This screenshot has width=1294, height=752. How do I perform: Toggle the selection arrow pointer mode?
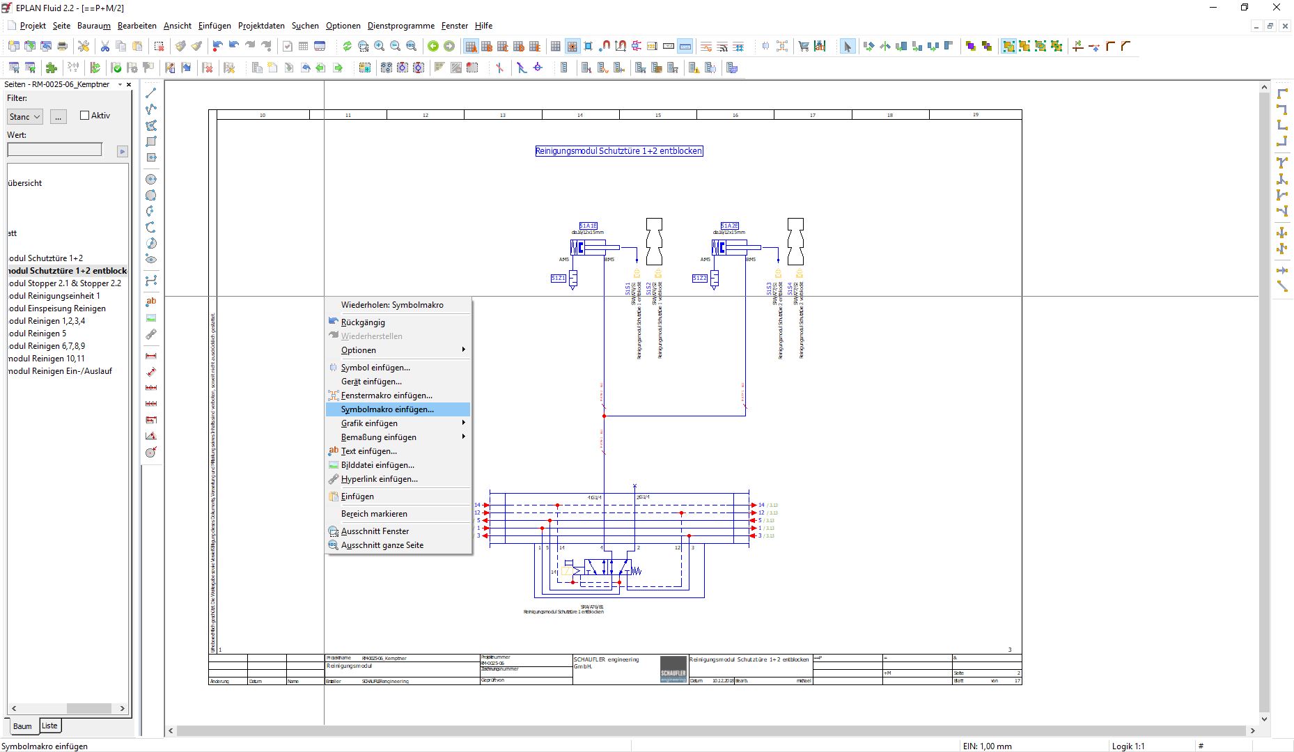coord(847,46)
